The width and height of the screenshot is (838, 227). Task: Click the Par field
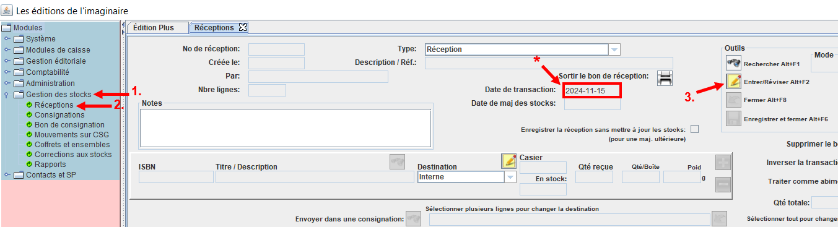click(318, 77)
